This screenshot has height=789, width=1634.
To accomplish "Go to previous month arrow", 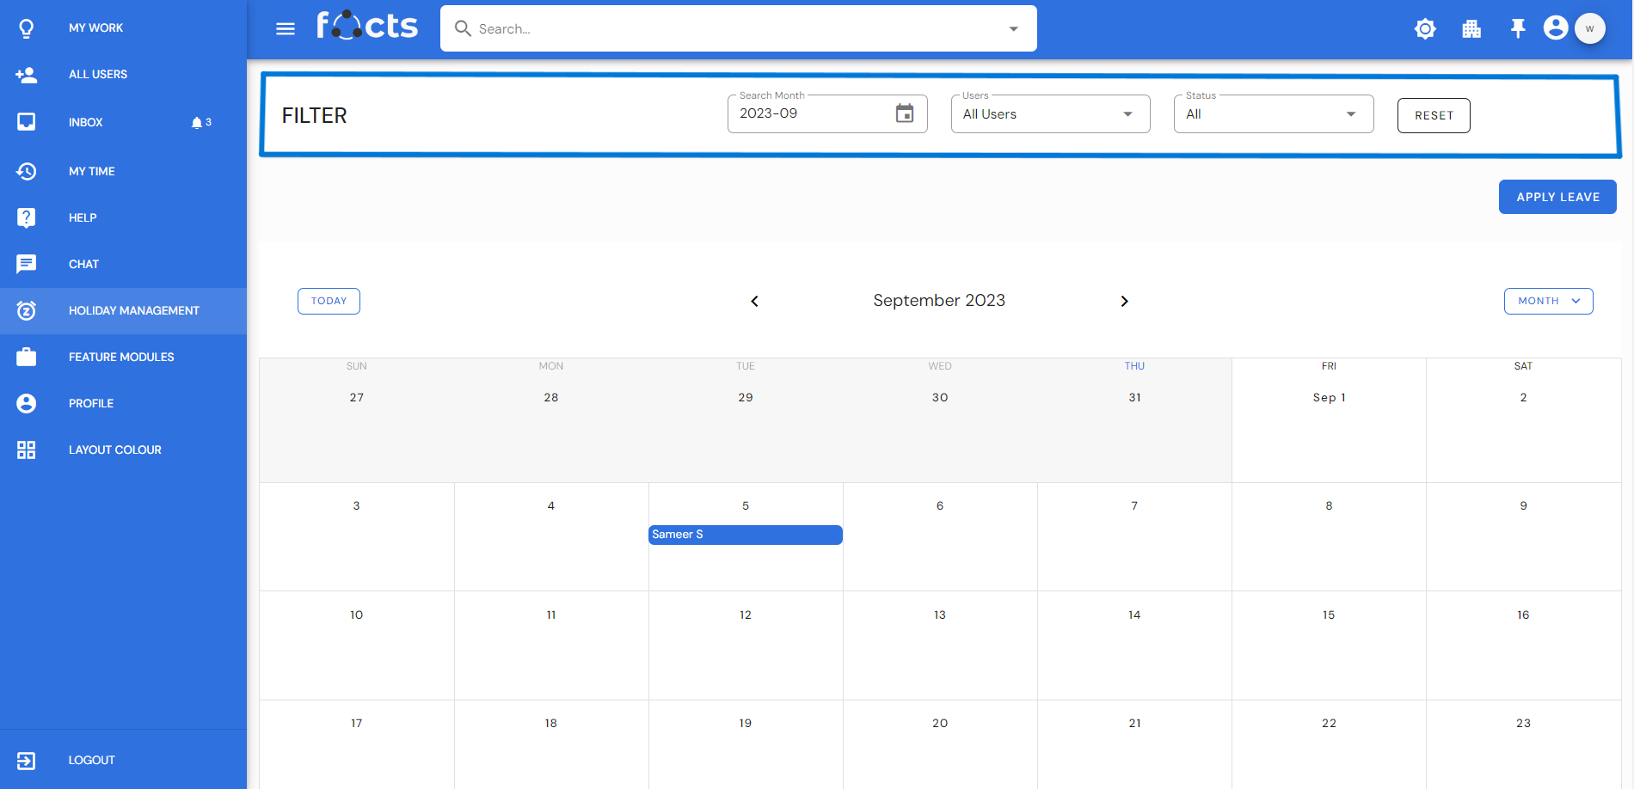I will pyautogui.click(x=754, y=301).
